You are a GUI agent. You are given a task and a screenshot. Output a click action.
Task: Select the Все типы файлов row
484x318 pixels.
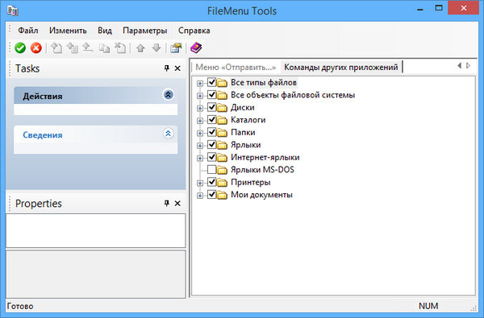point(264,83)
